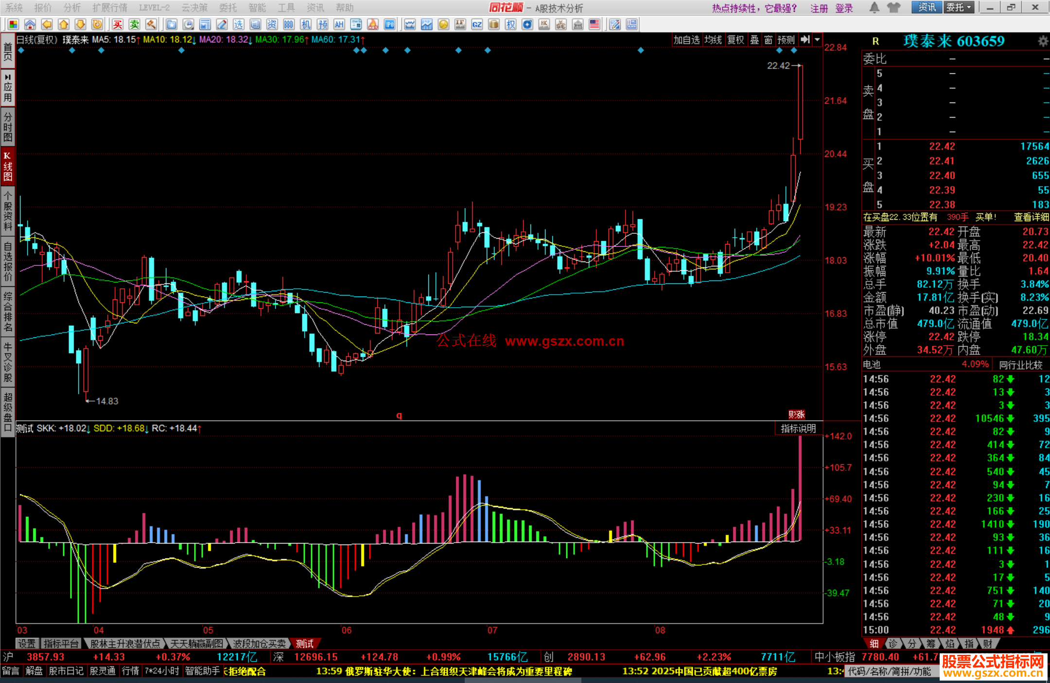
Task: Switch to 波段加仓买卖 indicator tab
Action: point(259,644)
